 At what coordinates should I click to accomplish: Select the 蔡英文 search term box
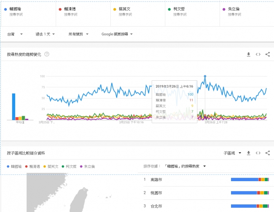[x=138, y=14]
